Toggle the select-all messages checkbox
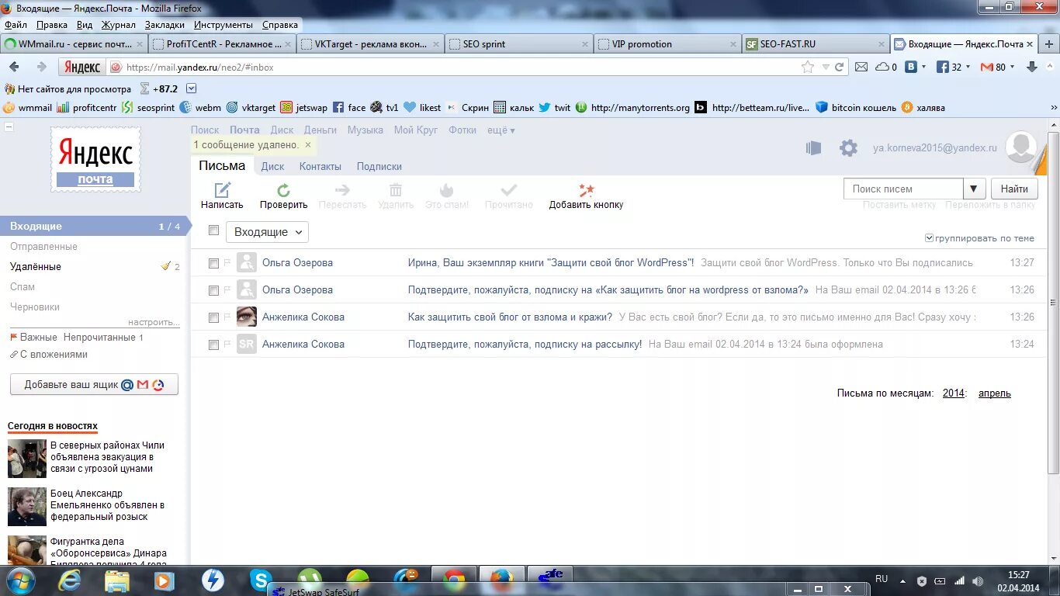Image resolution: width=1060 pixels, height=596 pixels. coord(214,230)
